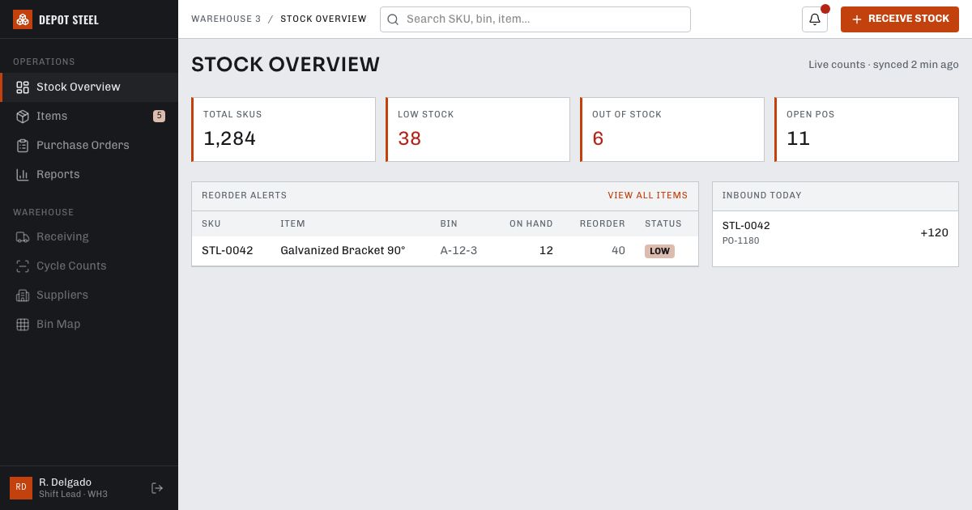Sort by the On Hand column header

(x=531, y=224)
